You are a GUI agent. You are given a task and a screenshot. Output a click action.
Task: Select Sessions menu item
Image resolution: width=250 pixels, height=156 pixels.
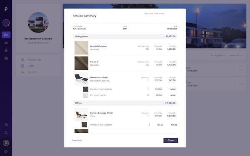pos(32,72)
